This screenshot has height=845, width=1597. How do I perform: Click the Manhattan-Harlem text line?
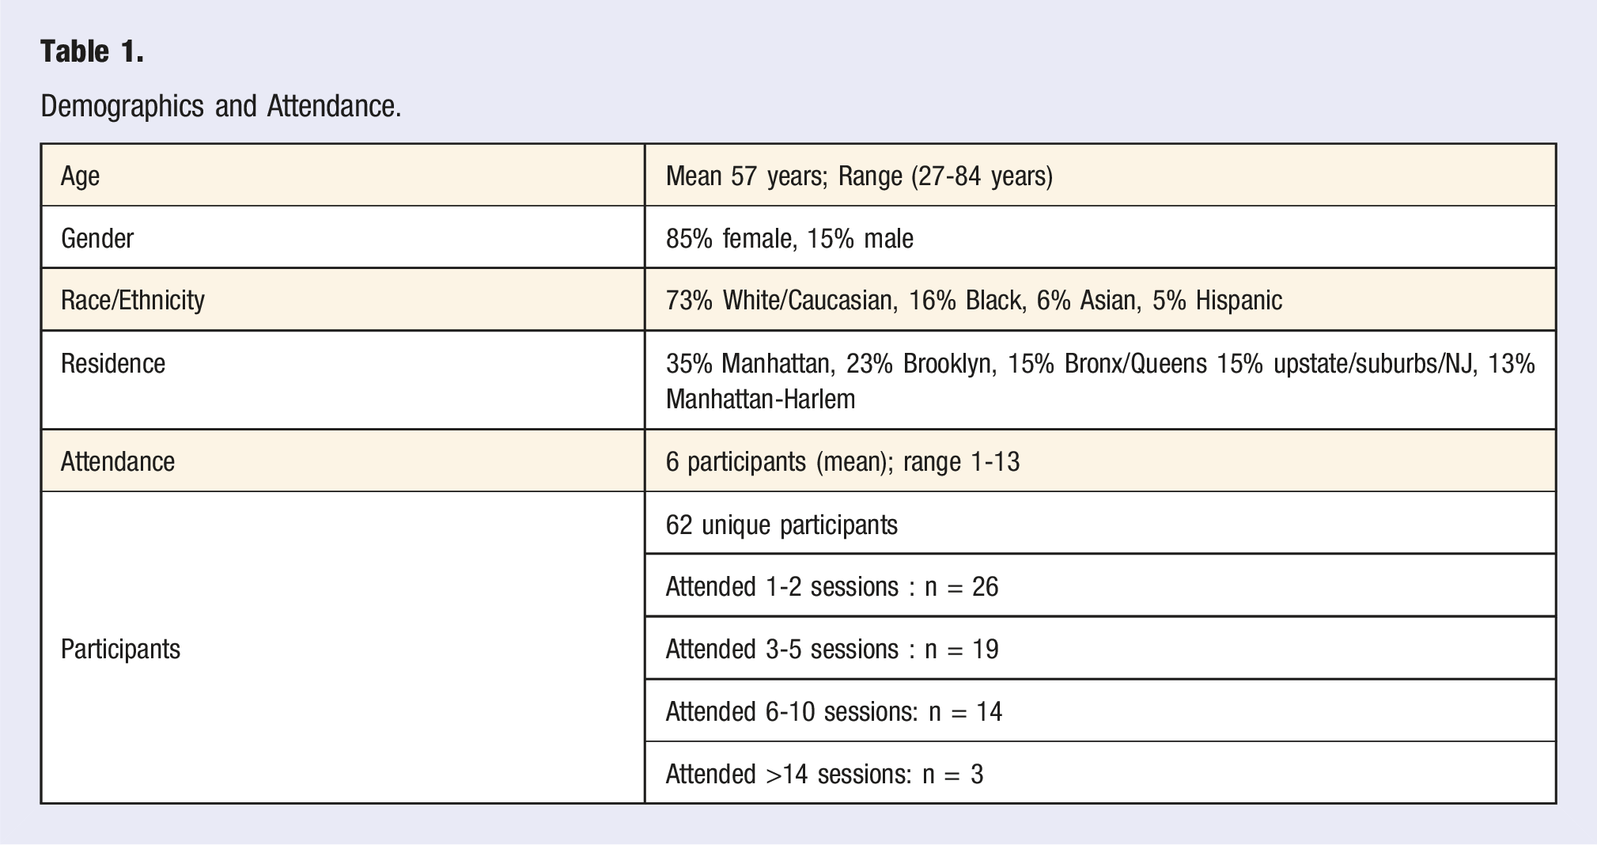760,398
